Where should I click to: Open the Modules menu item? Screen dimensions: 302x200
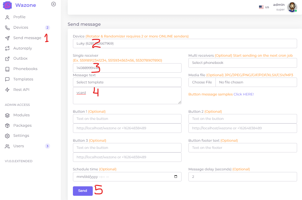[21, 115]
